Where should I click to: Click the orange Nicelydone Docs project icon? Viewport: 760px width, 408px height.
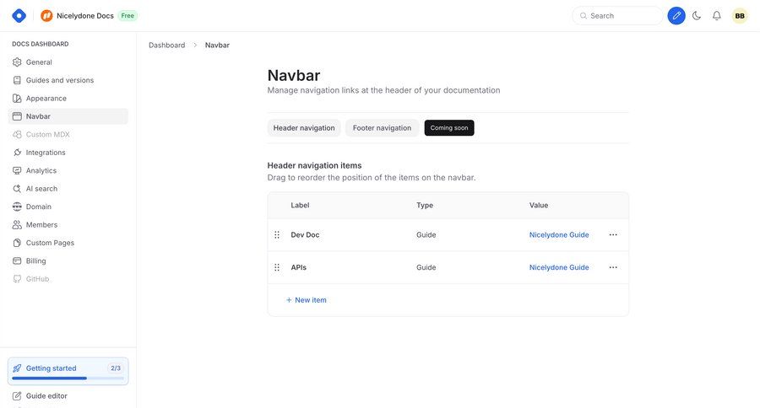click(46, 15)
